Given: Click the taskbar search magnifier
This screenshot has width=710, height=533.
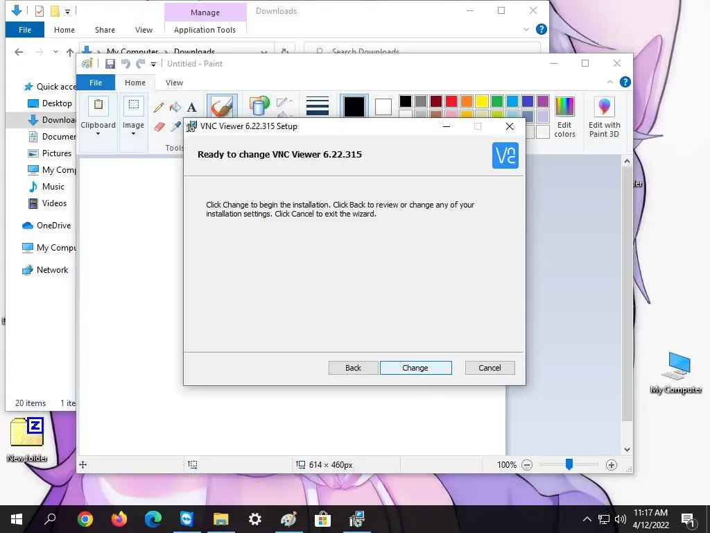Looking at the screenshot, I should click(50, 519).
